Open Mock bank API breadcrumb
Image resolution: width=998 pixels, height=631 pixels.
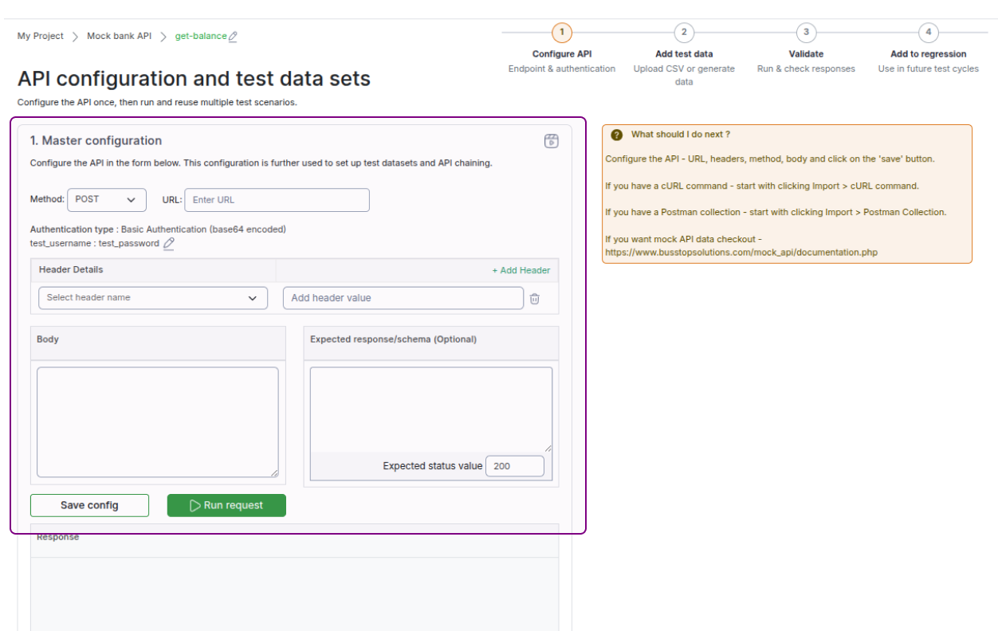click(x=119, y=37)
